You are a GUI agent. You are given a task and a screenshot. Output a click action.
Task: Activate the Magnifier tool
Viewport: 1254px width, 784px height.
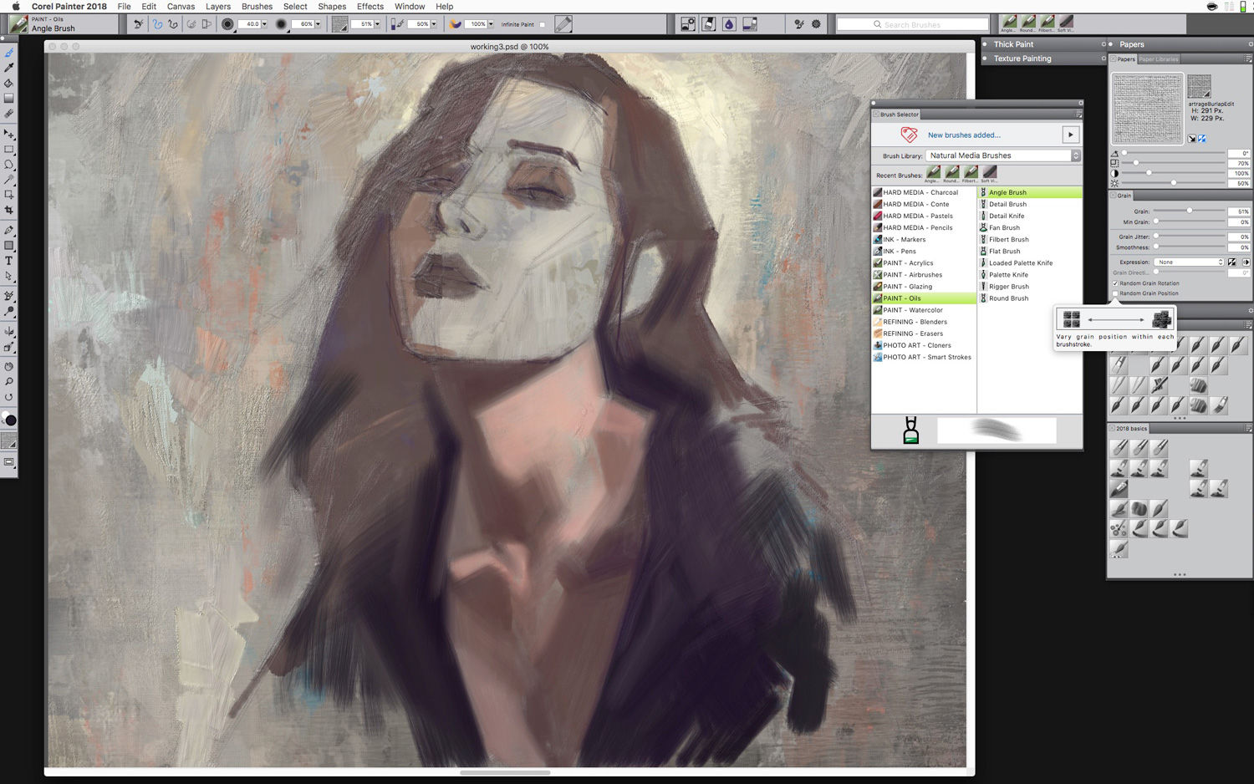click(x=9, y=382)
